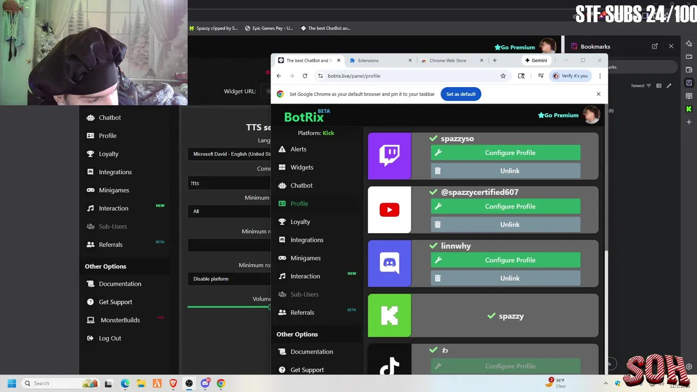Open Chrome media controls icon
Image resolution: width=697 pixels, height=392 pixels.
pyautogui.click(x=541, y=76)
